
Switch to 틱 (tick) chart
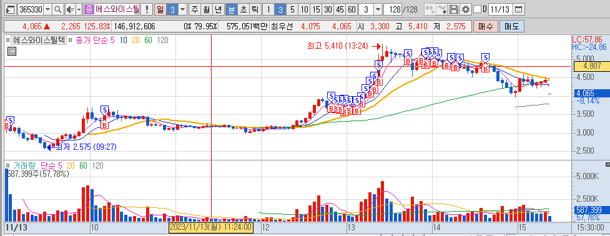click(x=255, y=9)
